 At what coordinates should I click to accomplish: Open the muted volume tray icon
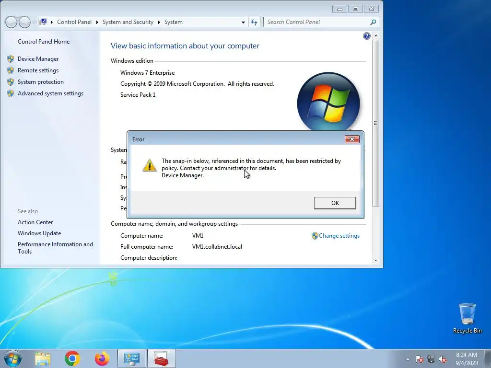tap(443, 359)
